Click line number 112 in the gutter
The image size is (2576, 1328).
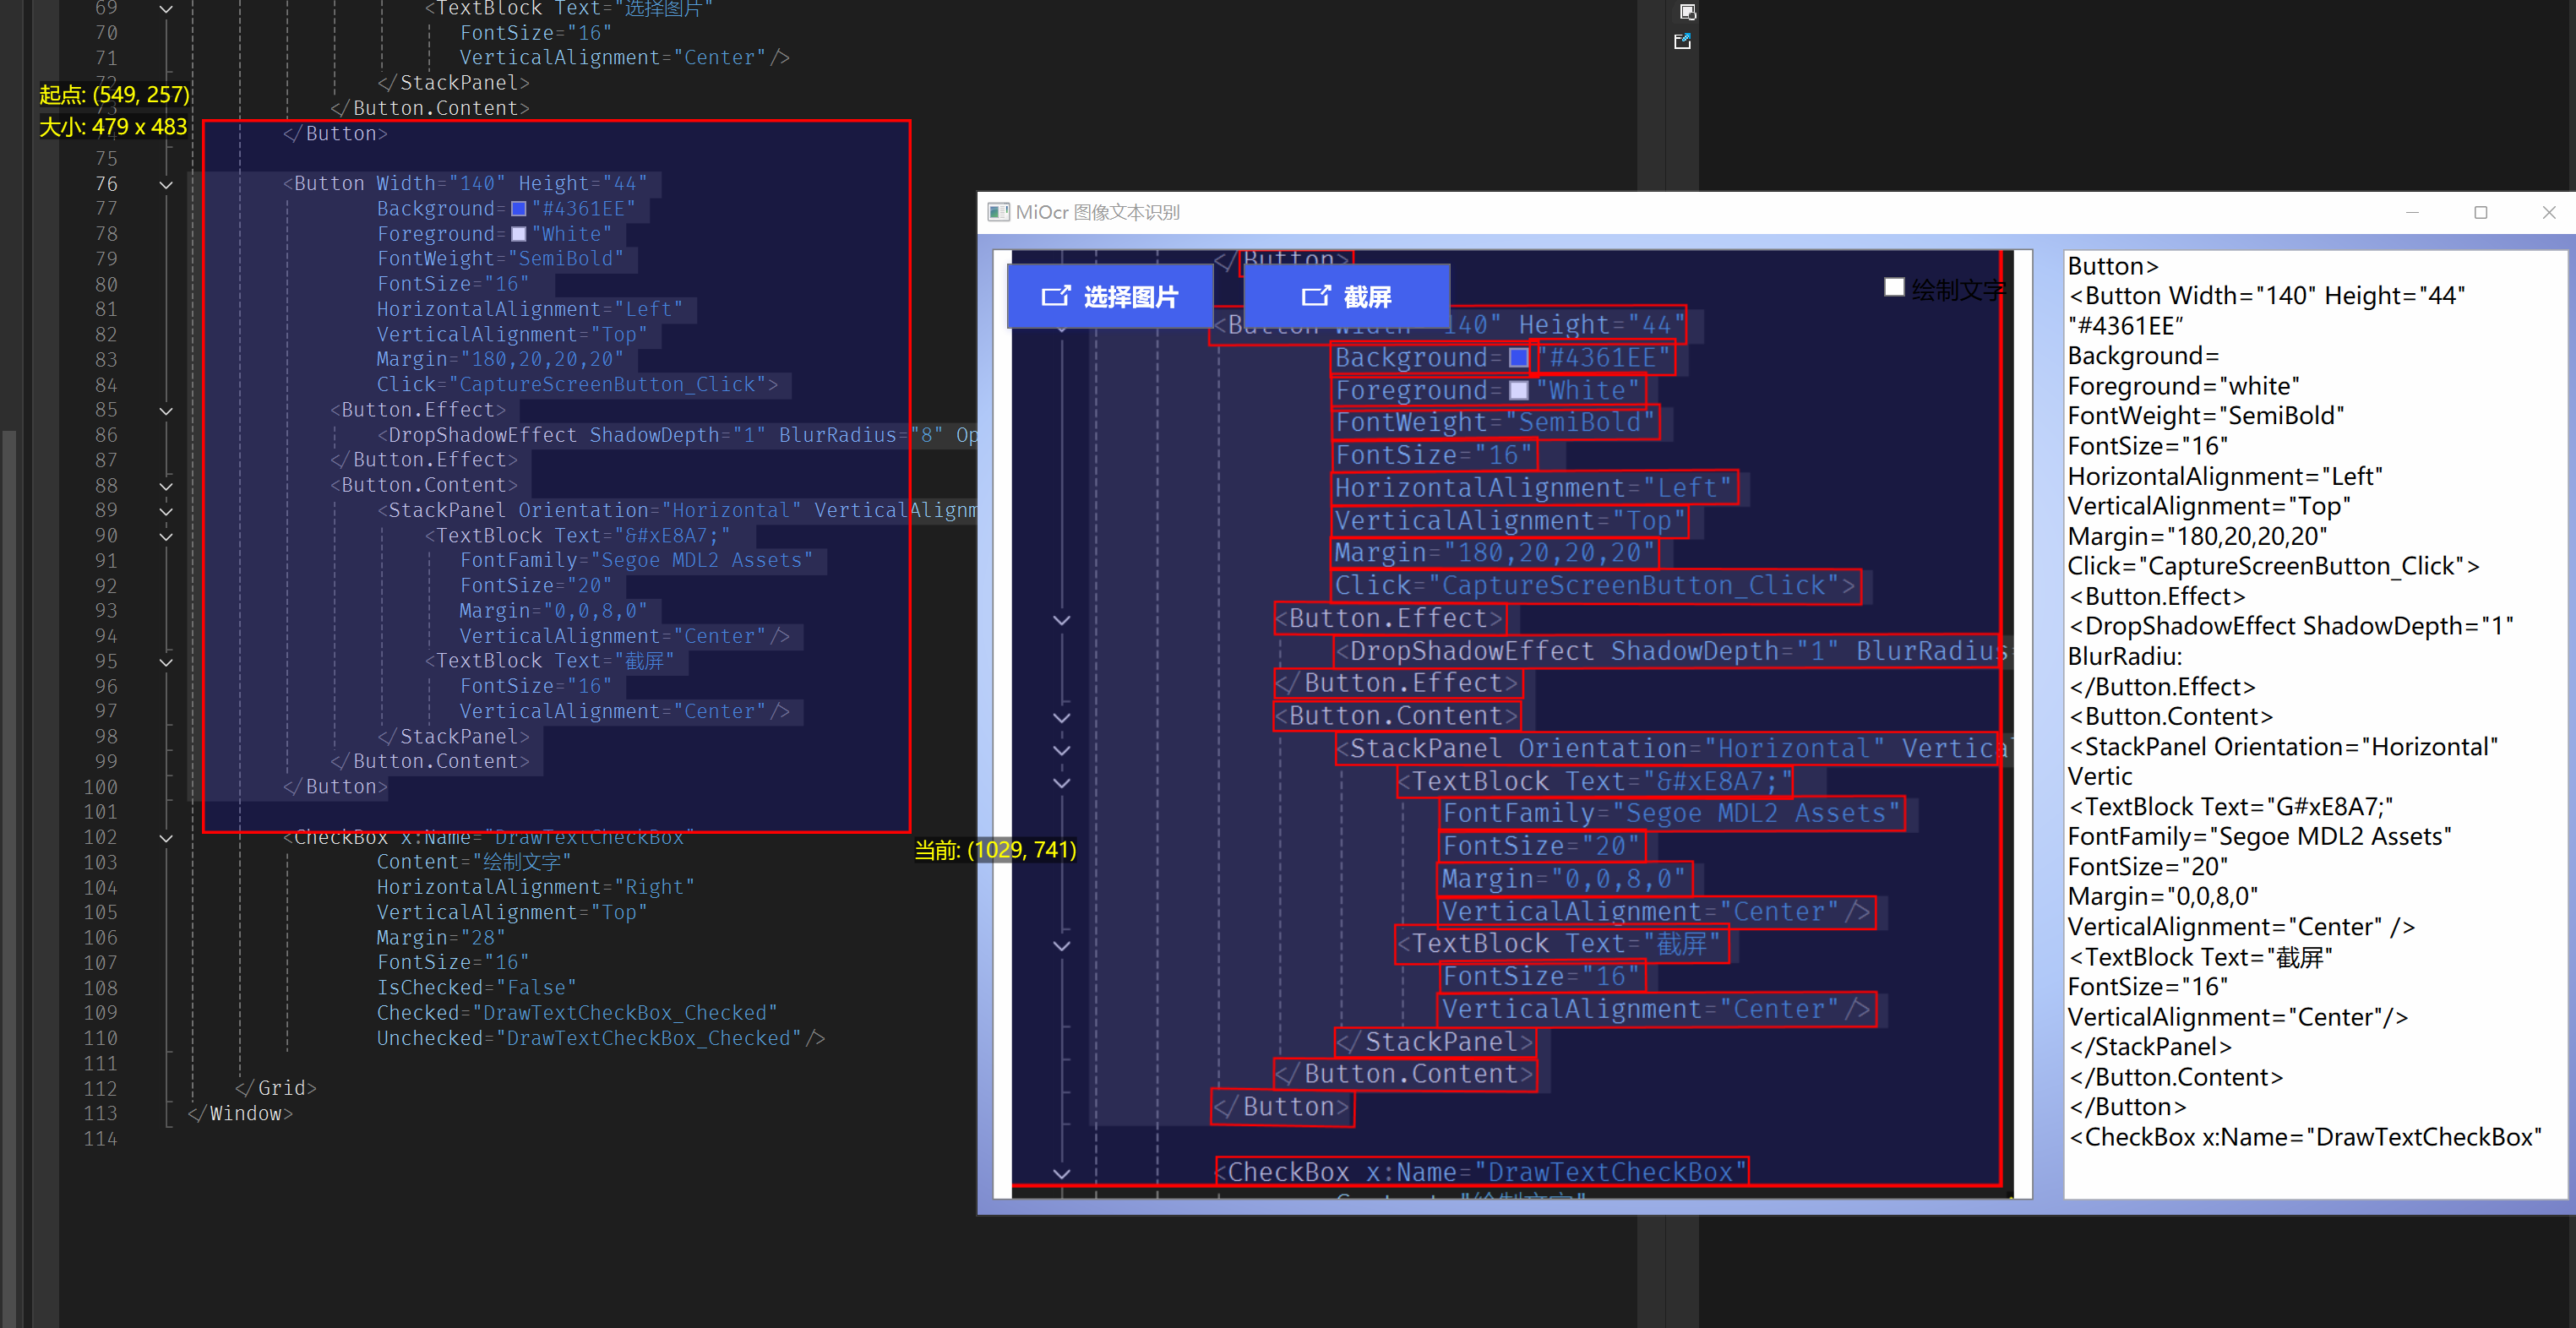click(x=100, y=1088)
